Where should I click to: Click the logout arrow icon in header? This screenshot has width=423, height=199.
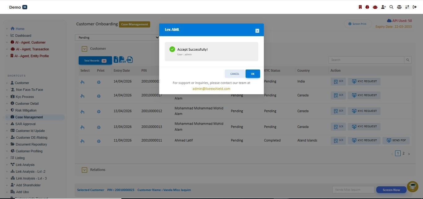click(x=415, y=7)
